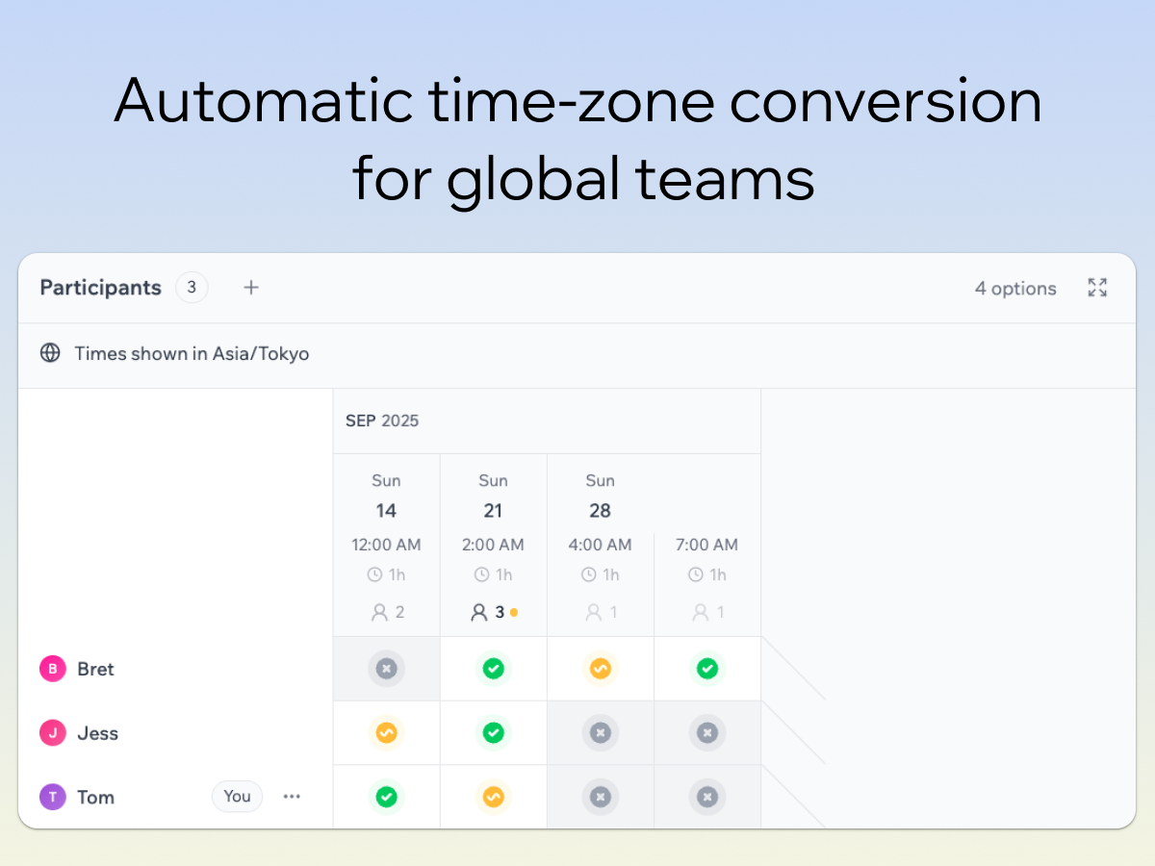Image resolution: width=1155 pixels, height=866 pixels.
Task: Click the 2:00 AM time slot
Action: (x=493, y=545)
